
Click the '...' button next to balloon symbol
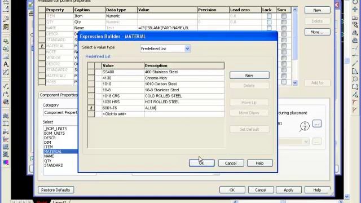[317, 124]
